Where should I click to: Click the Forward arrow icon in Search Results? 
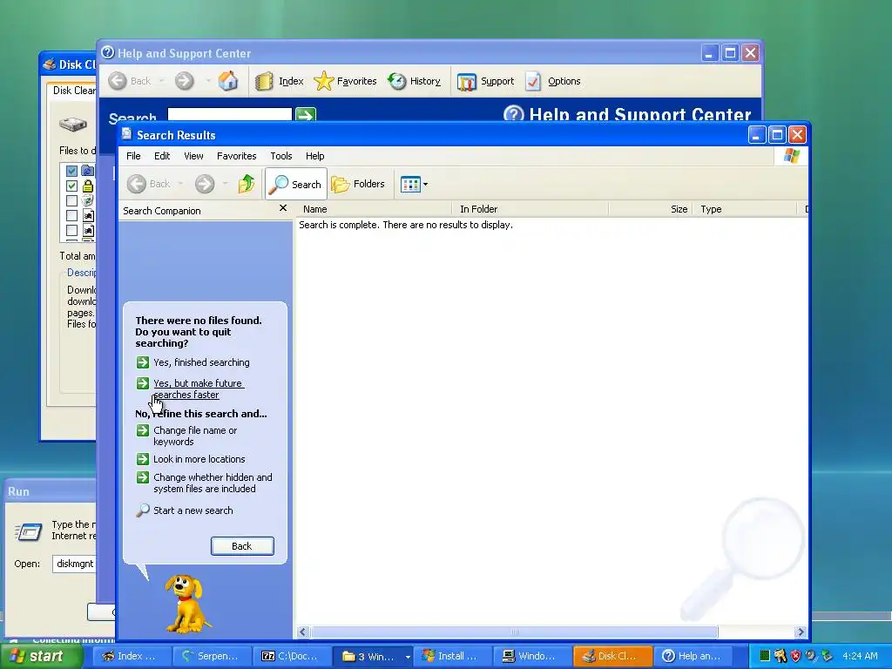[x=205, y=184]
